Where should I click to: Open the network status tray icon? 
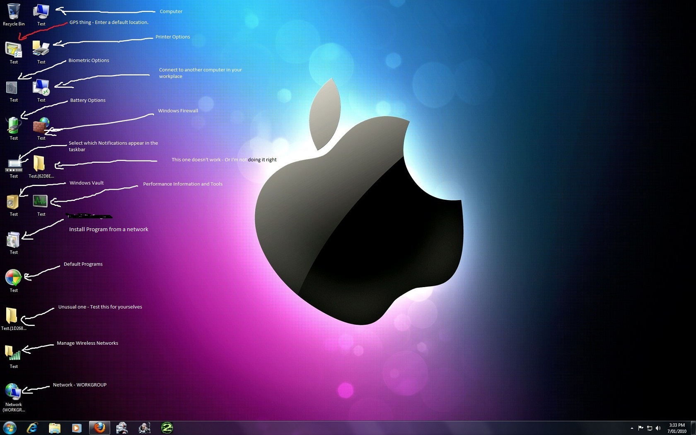point(650,428)
